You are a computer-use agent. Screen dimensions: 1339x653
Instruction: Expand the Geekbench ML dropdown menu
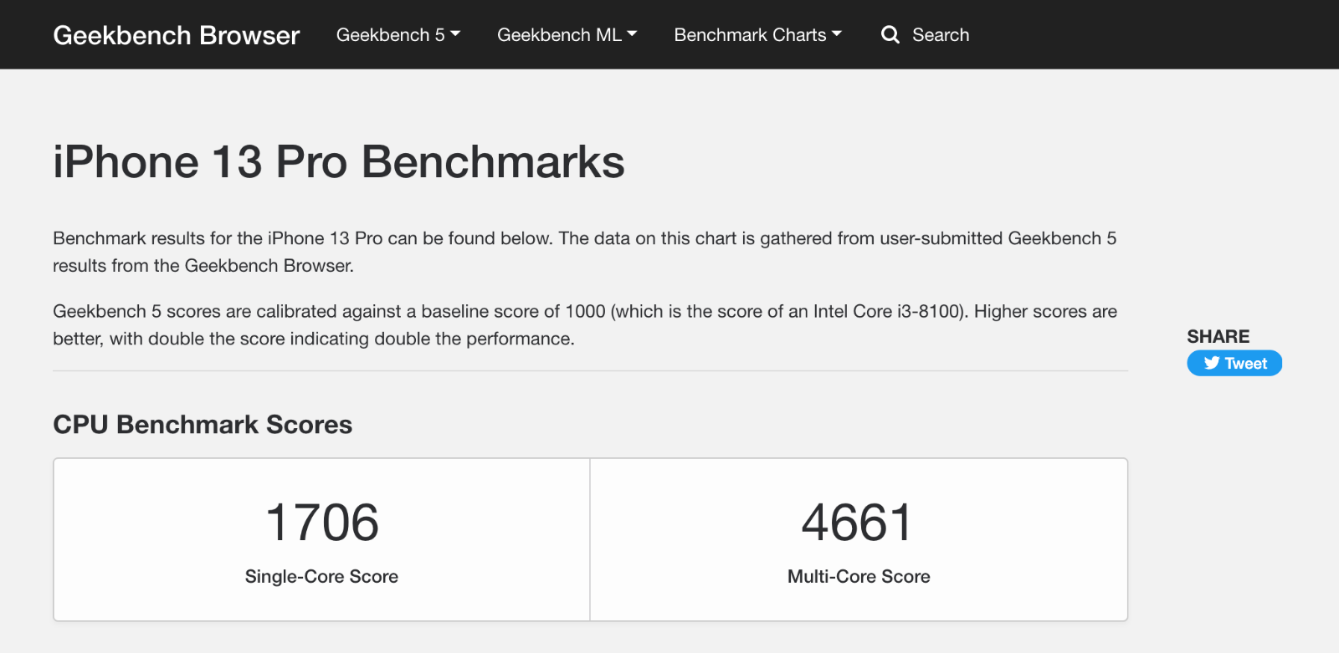pyautogui.click(x=567, y=35)
